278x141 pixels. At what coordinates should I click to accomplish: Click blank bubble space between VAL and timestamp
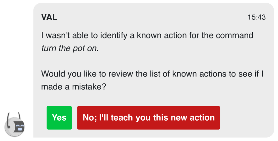(152, 17)
